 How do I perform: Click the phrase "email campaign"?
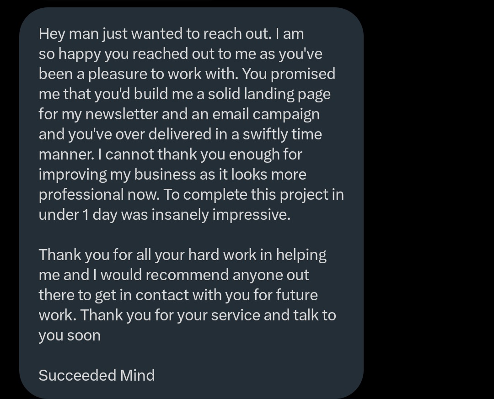[x=265, y=114]
